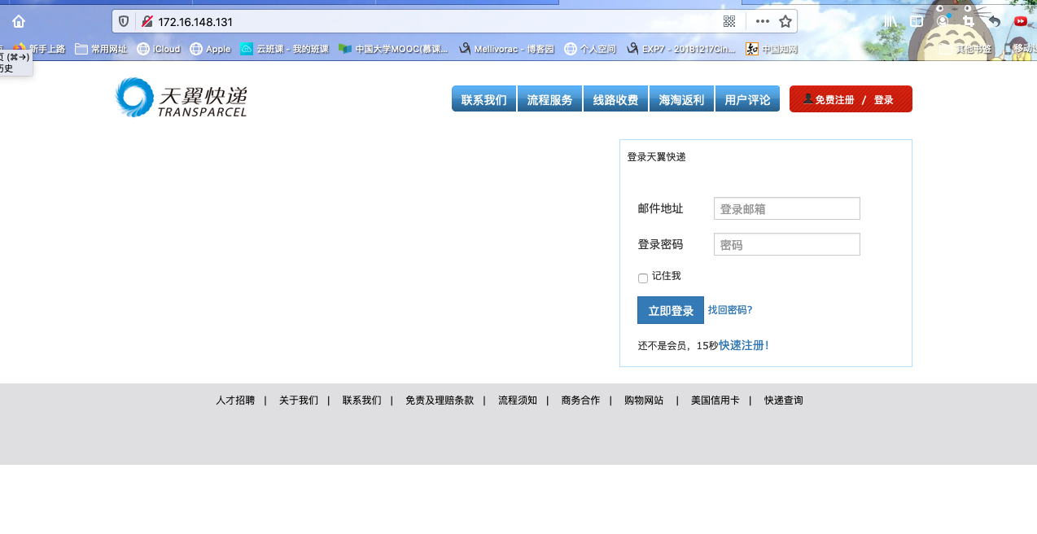The height and width of the screenshot is (534, 1037).
Task: Open Firefox account avatar icon
Action: 943,22
